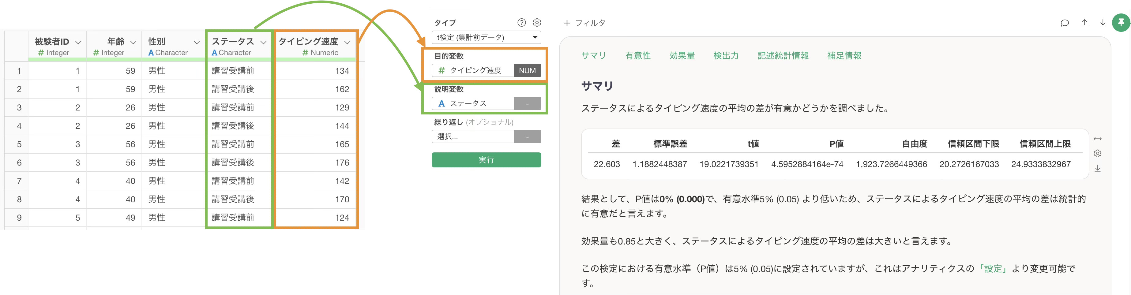This screenshot has height=295, width=1131.
Task: Add a filter with + フィルタ
Action: [584, 23]
